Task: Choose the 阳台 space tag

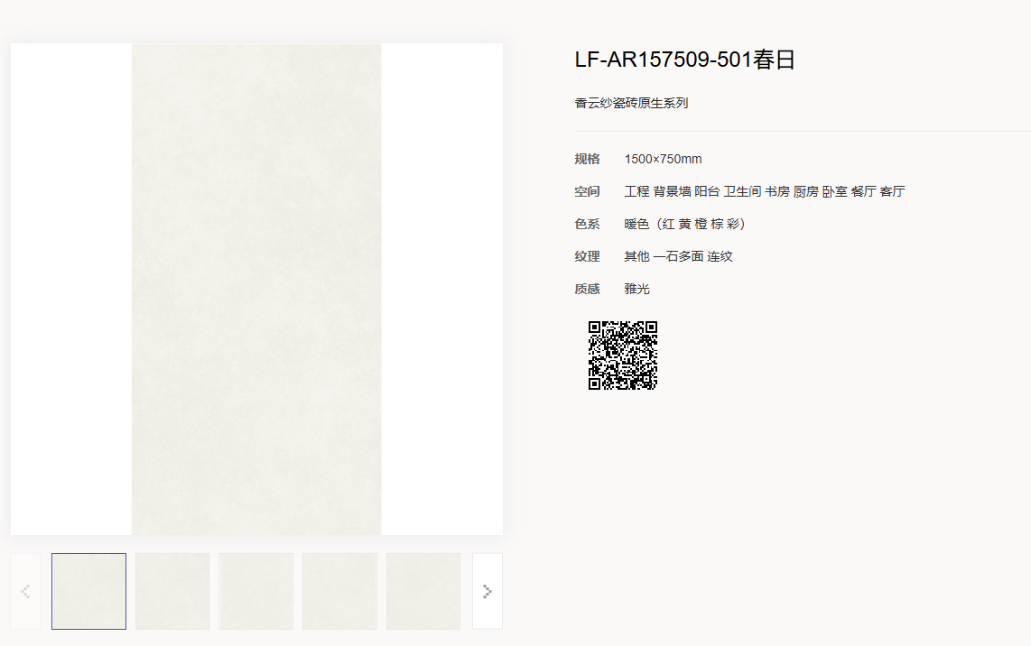Action: click(707, 191)
